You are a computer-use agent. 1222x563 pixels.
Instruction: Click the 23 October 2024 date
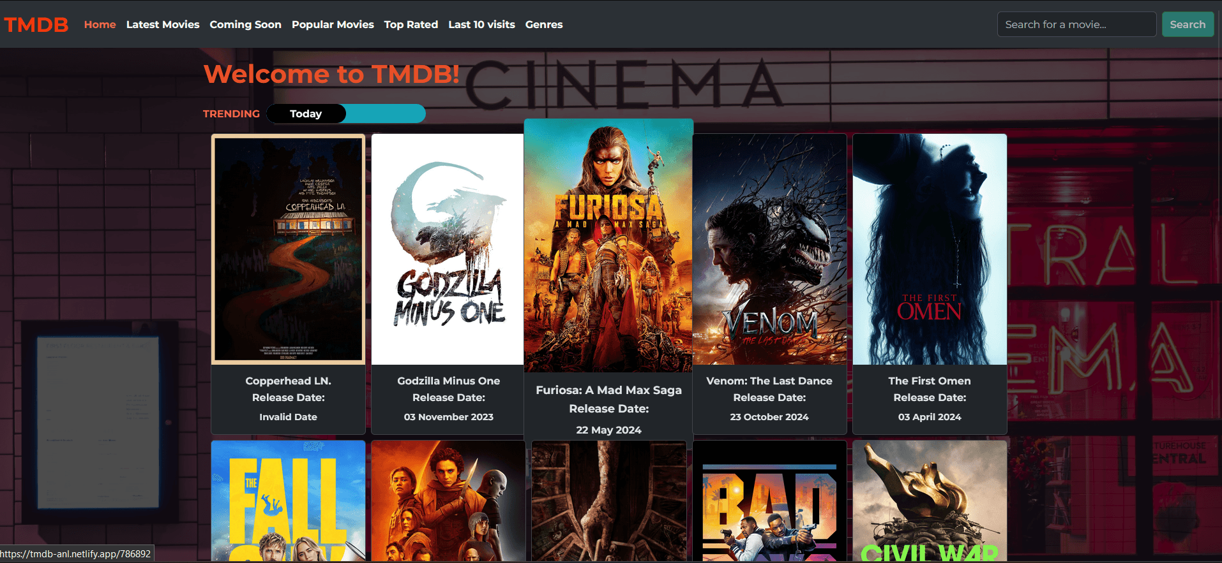click(x=769, y=417)
